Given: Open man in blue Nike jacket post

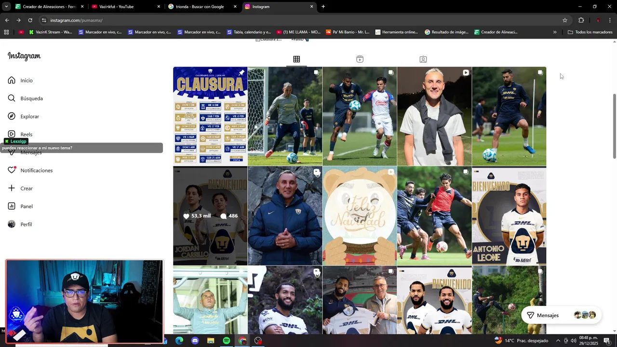Looking at the screenshot, I should click(285, 216).
